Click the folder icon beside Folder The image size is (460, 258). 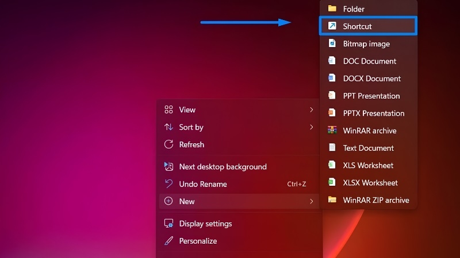point(332,9)
